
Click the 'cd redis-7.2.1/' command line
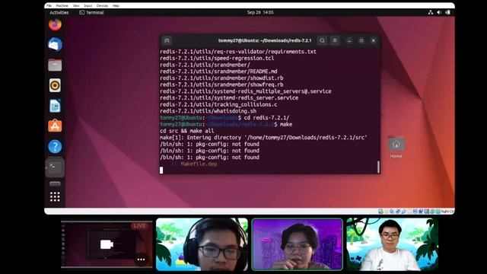click(224, 118)
